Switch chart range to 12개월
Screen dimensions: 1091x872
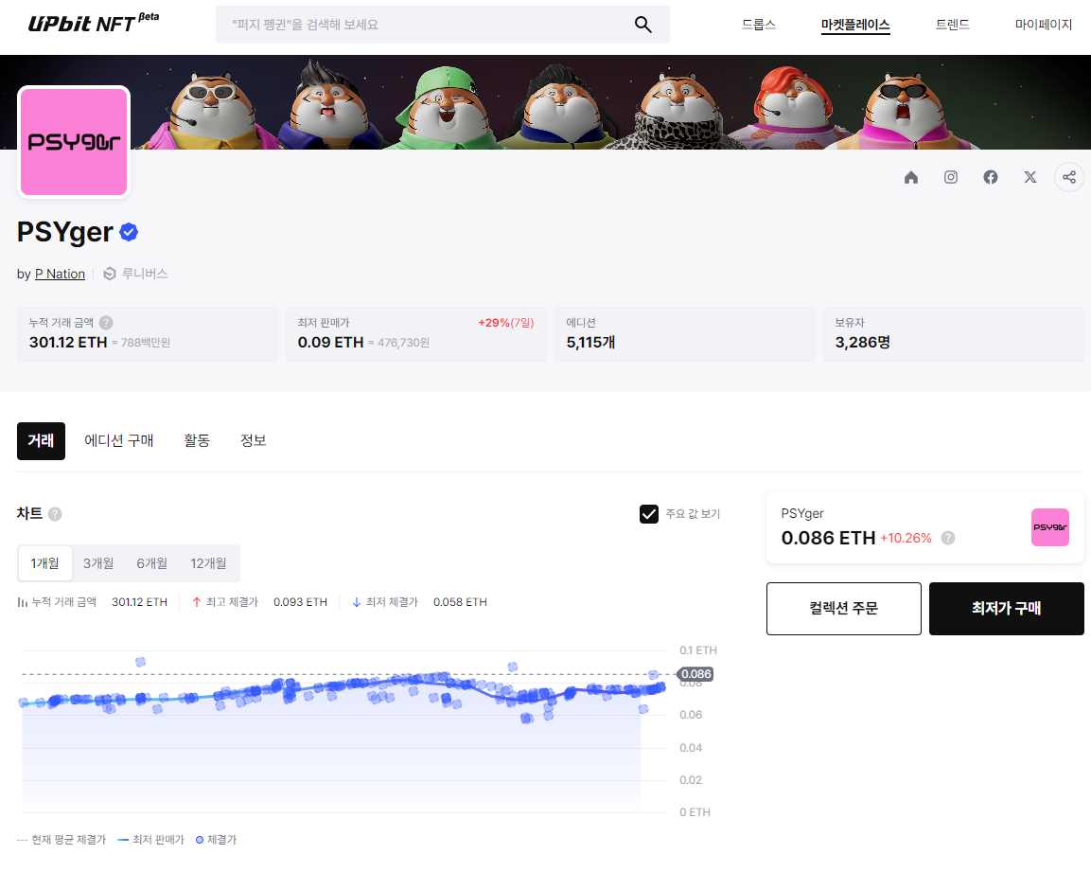208,562
